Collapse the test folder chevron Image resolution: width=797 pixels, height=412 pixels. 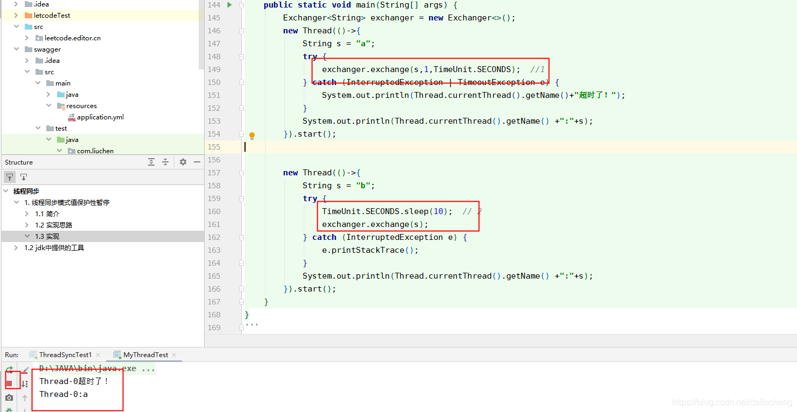pyautogui.click(x=38, y=129)
